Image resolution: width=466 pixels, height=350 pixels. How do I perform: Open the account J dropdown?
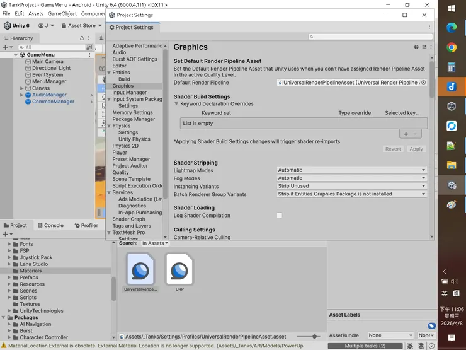(46, 26)
